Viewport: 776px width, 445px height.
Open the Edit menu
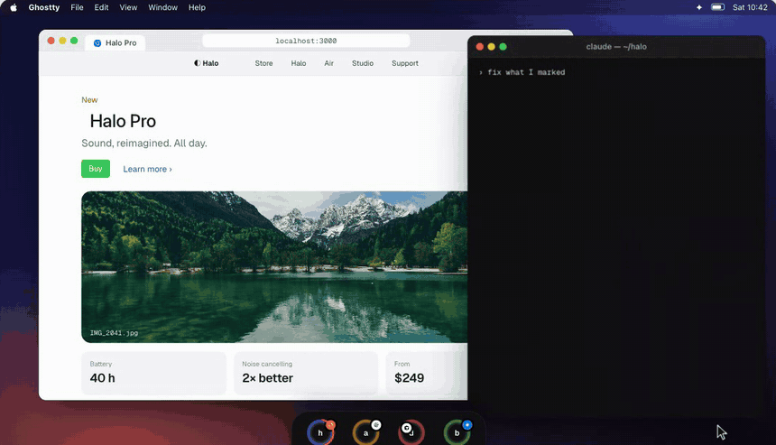click(x=101, y=7)
